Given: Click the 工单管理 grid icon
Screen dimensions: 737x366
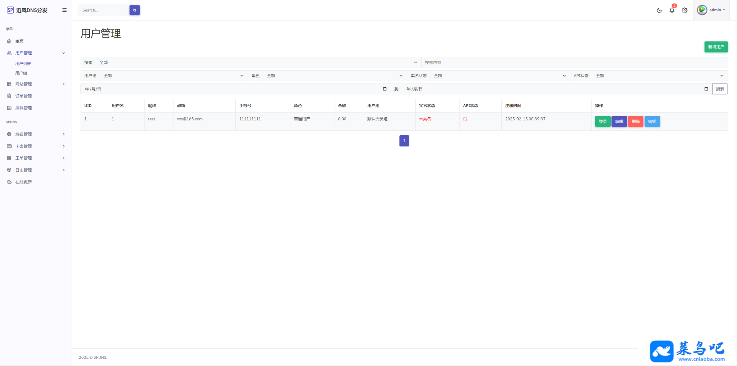Looking at the screenshot, I should click(9, 158).
